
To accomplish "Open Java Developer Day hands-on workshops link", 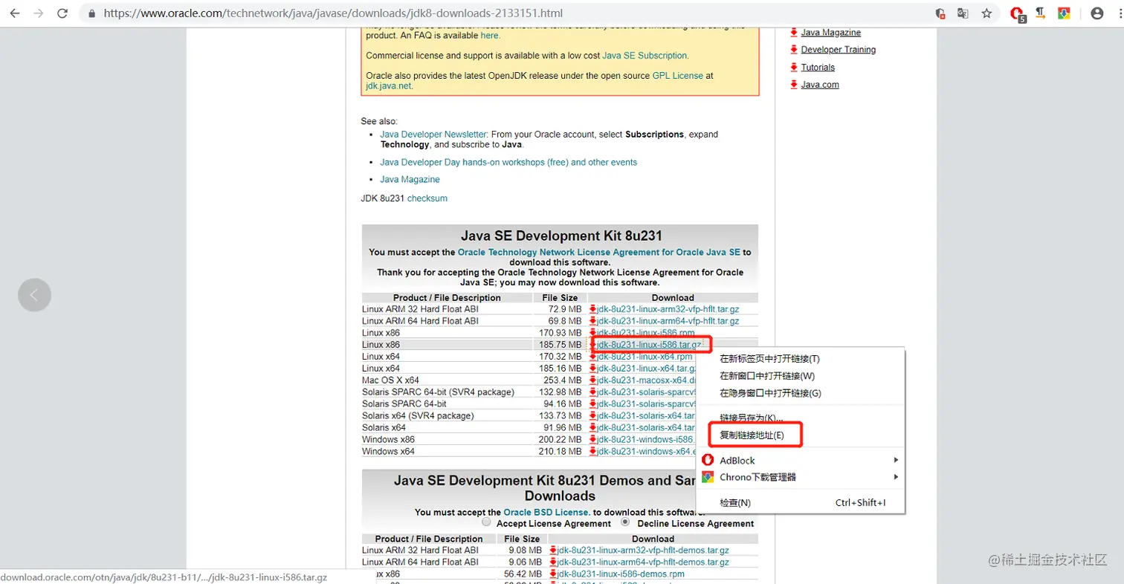I will coord(508,162).
